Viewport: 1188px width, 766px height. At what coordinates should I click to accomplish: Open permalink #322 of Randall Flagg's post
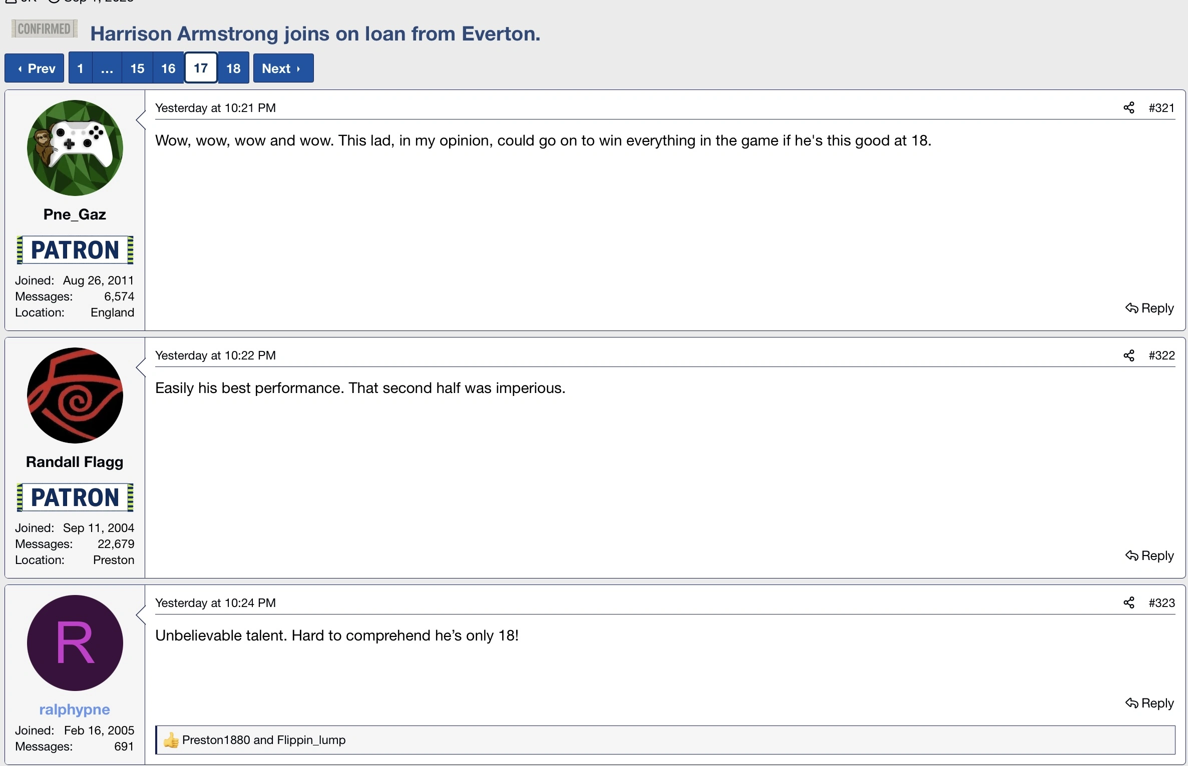pyautogui.click(x=1161, y=355)
